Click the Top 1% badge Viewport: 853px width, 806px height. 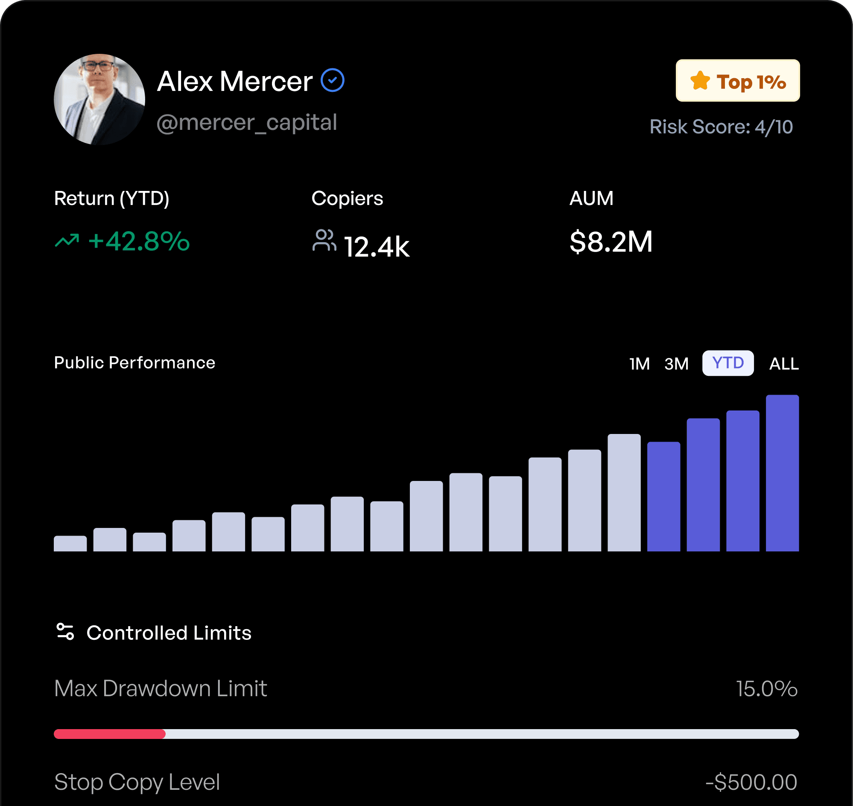pyautogui.click(x=737, y=80)
